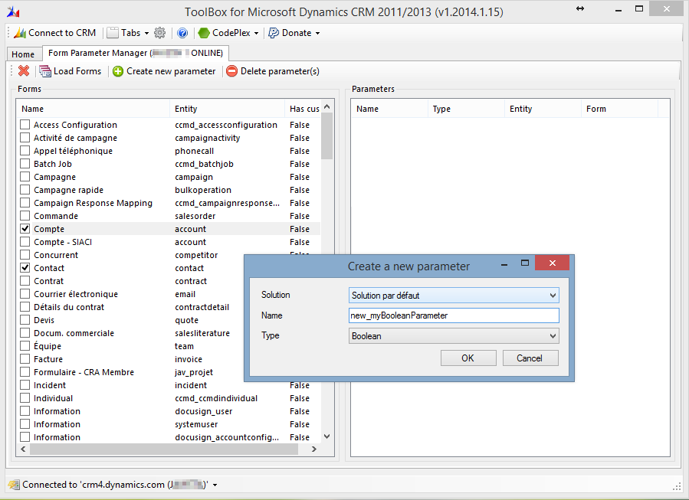This screenshot has width=689, height=500.
Task: Click the red Delete parameter(s) icon
Action: pos(231,71)
